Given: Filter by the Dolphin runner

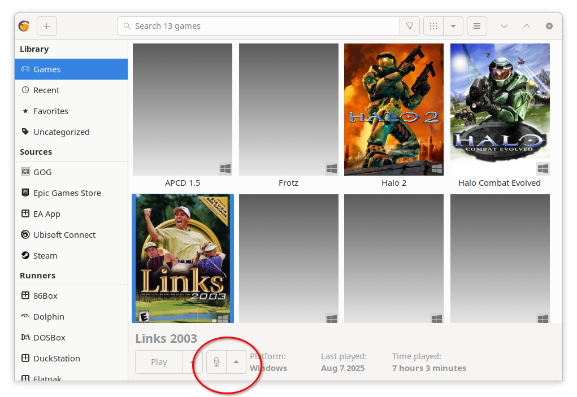Looking at the screenshot, I should [x=71, y=317].
